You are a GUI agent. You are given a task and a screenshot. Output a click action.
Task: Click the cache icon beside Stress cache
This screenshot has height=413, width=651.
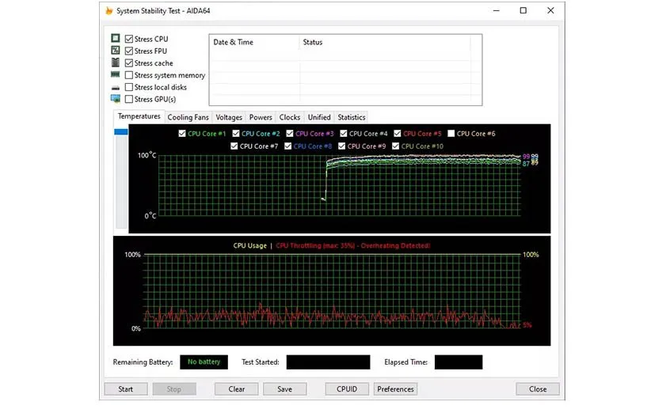click(116, 63)
